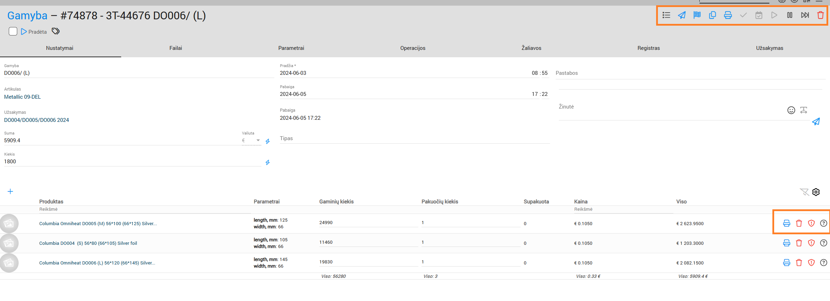Click the skip forward icon in toolbar
Screen dimensions: 830x301
pos(805,15)
